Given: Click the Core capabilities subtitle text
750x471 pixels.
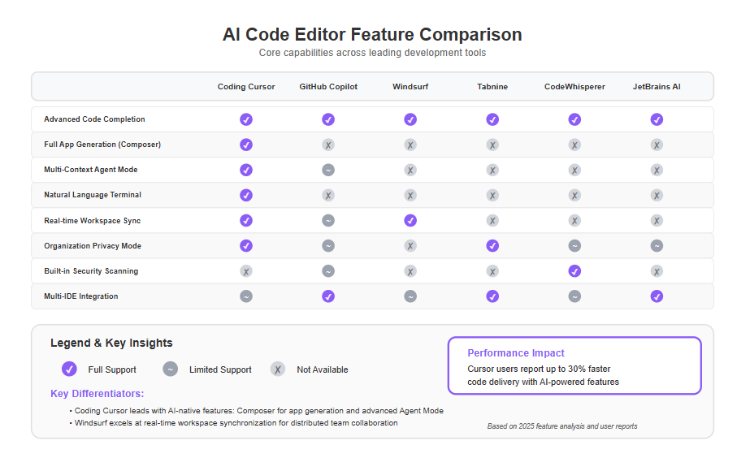Looking at the screenshot, I should pyautogui.click(x=372, y=53).
